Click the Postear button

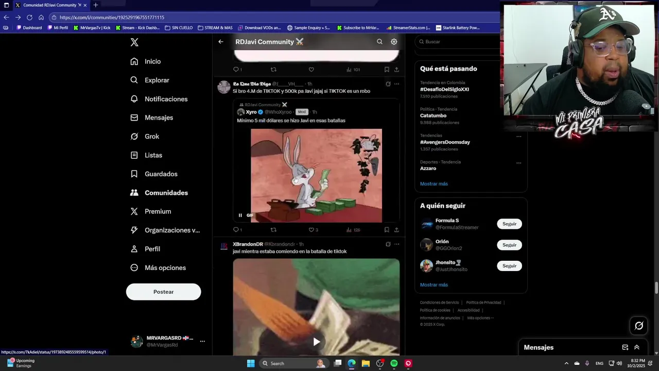tap(164, 292)
